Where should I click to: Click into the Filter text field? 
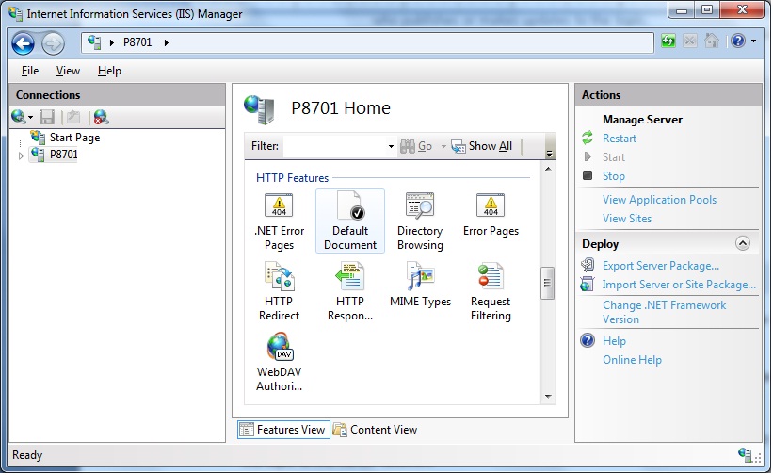[335, 146]
